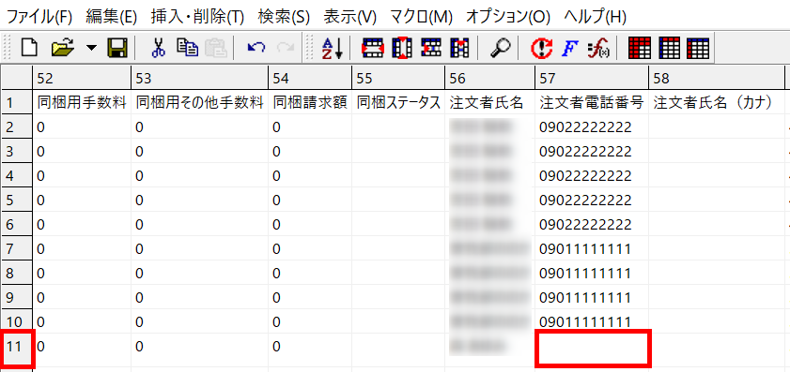Click the blue F function icon
The height and width of the screenshot is (372, 790).
pos(569,48)
